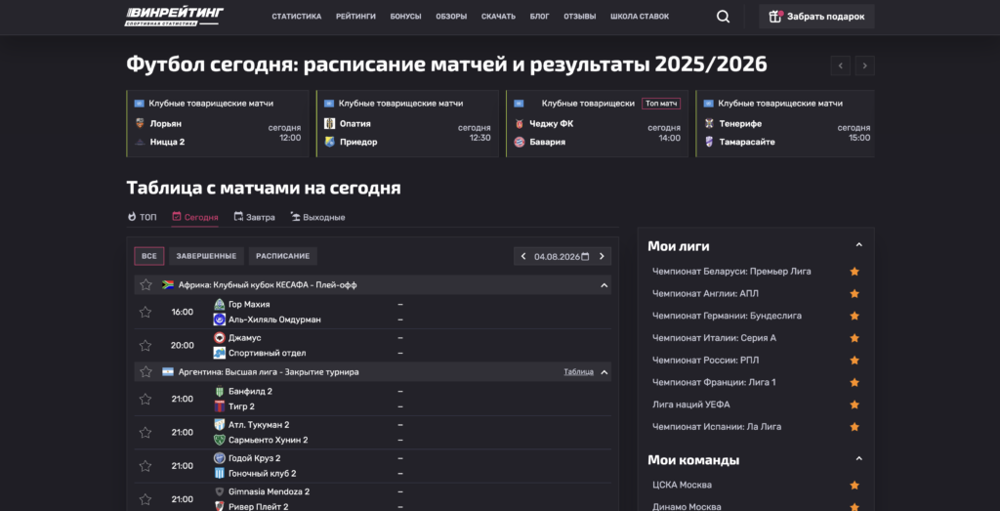1000x511 pixels.
Task: Click the calendar icon beside 04.08.2026
Action: point(584,256)
